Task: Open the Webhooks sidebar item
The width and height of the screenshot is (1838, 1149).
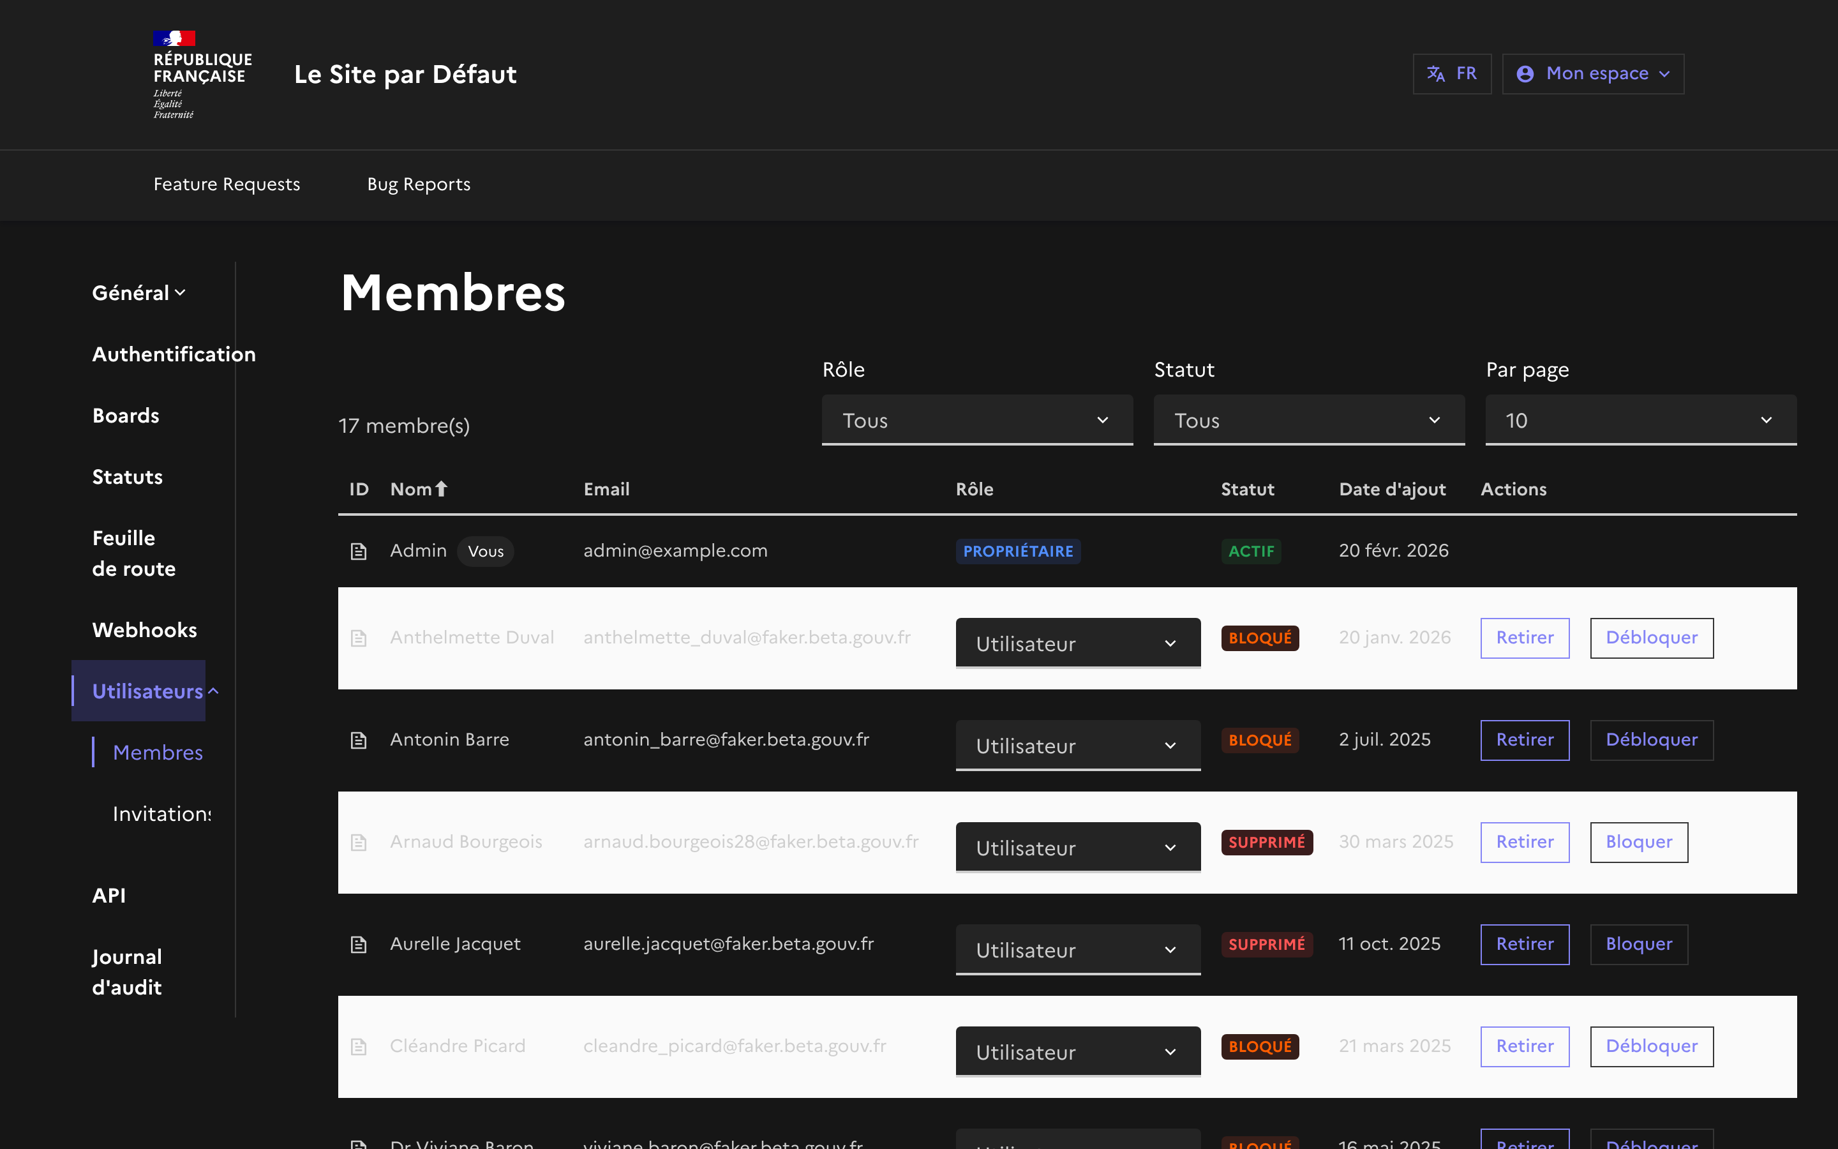Action: point(144,630)
